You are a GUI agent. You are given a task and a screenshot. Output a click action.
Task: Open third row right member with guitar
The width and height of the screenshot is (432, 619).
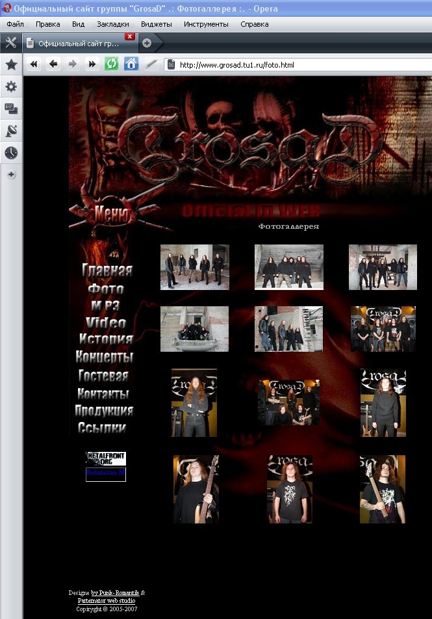point(383,402)
